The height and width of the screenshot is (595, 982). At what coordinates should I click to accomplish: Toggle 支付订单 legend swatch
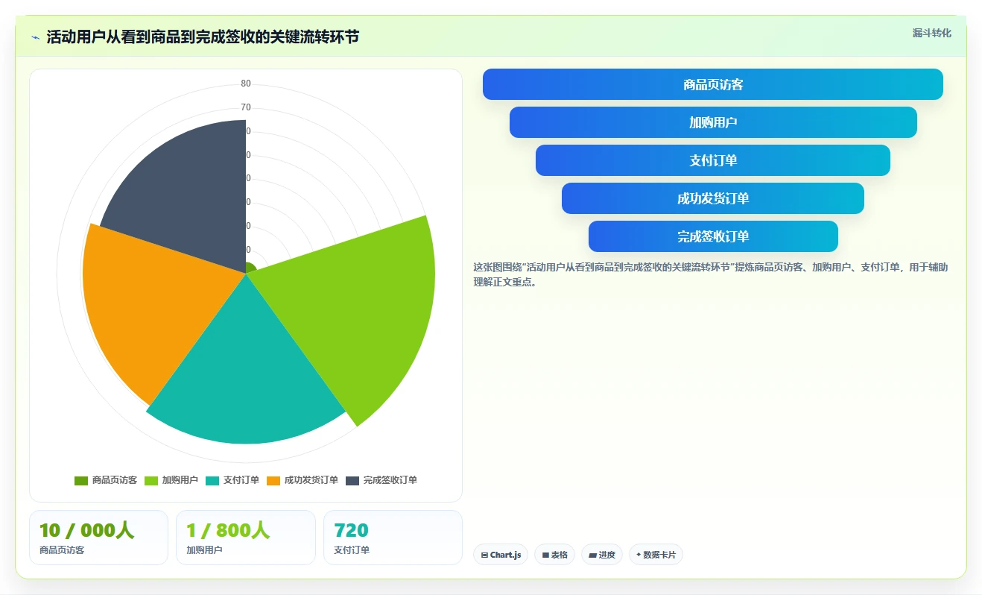[212, 480]
